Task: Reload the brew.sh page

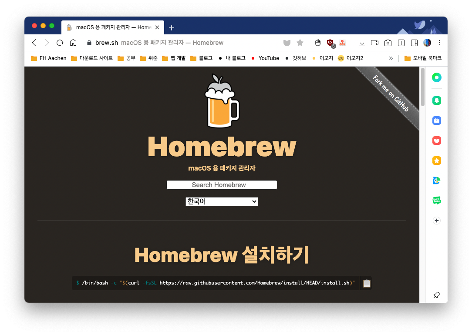Action: coord(60,43)
